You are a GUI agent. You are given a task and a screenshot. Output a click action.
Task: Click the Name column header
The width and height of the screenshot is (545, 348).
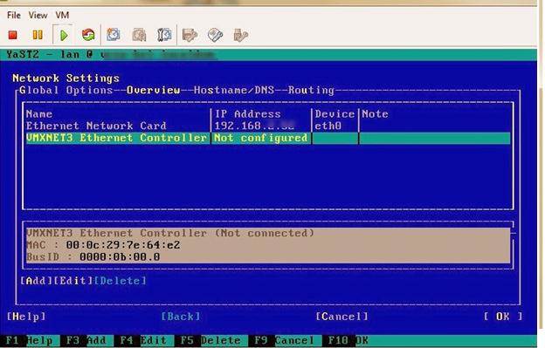39,114
